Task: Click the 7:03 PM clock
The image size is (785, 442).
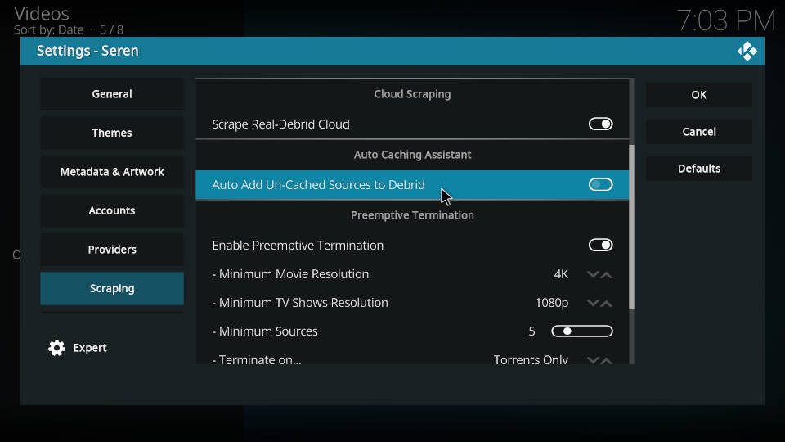Action: click(726, 21)
